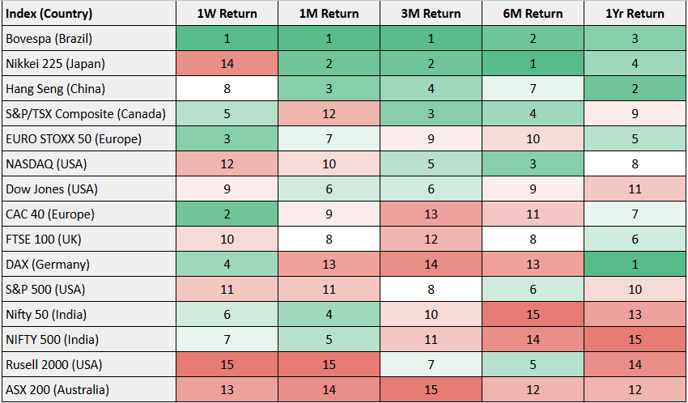Screen dimensions: 688x403
Task: Select Hang Seng's white 1W Return cell
Action: tap(227, 89)
